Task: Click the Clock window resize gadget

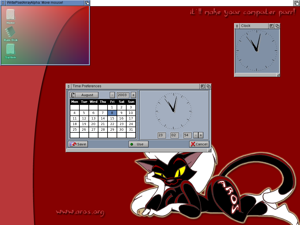Action: coord(278,75)
